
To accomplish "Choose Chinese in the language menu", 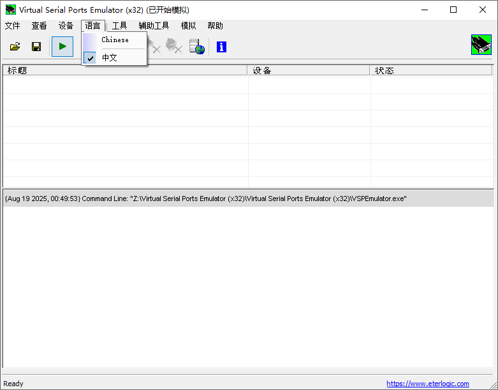I will 115,40.
